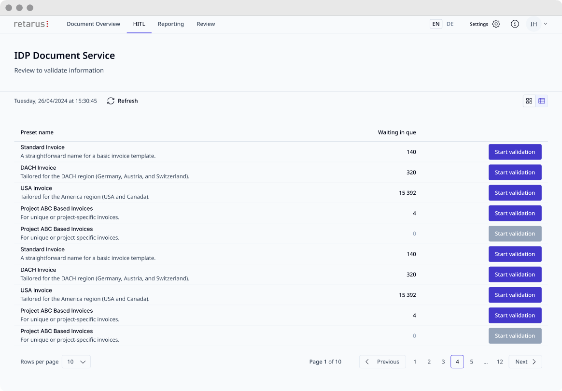Open Document Overview tab

pyautogui.click(x=93, y=24)
